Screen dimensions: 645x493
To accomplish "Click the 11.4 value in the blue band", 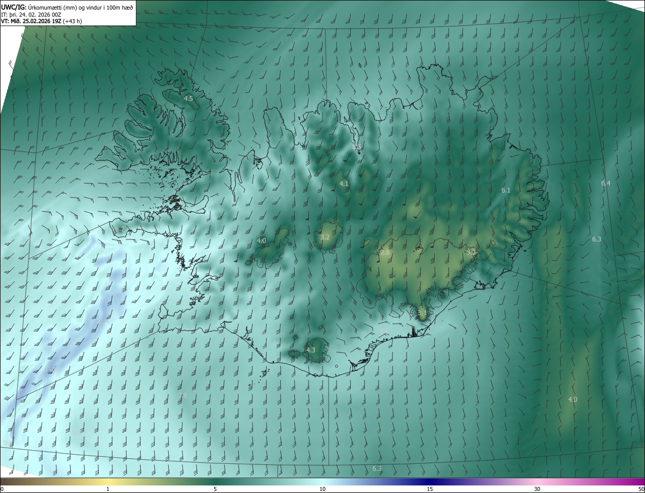I will click(103, 321).
